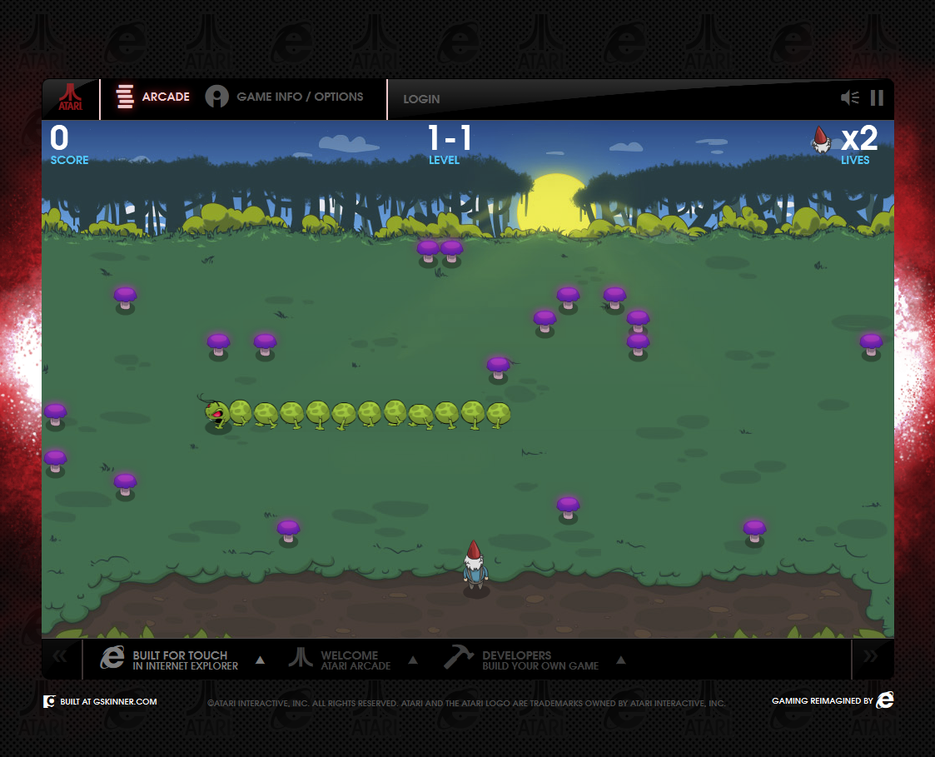Click the Atari logo icon

70,99
